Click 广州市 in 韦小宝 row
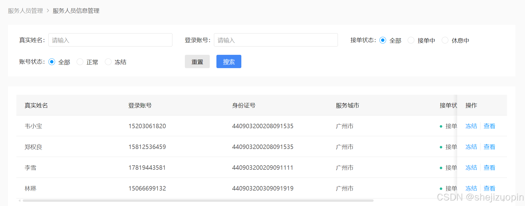Screen dimensions: 525x206 click(345, 126)
